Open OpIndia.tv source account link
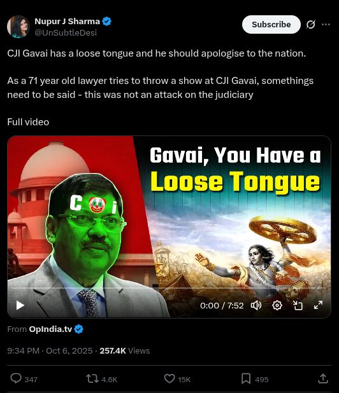This screenshot has height=393, width=339. (50, 329)
